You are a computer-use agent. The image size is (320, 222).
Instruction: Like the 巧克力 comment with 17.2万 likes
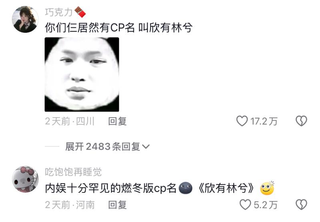point(242,121)
